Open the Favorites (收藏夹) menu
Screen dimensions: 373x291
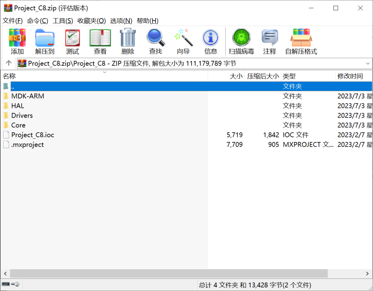coord(91,21)
